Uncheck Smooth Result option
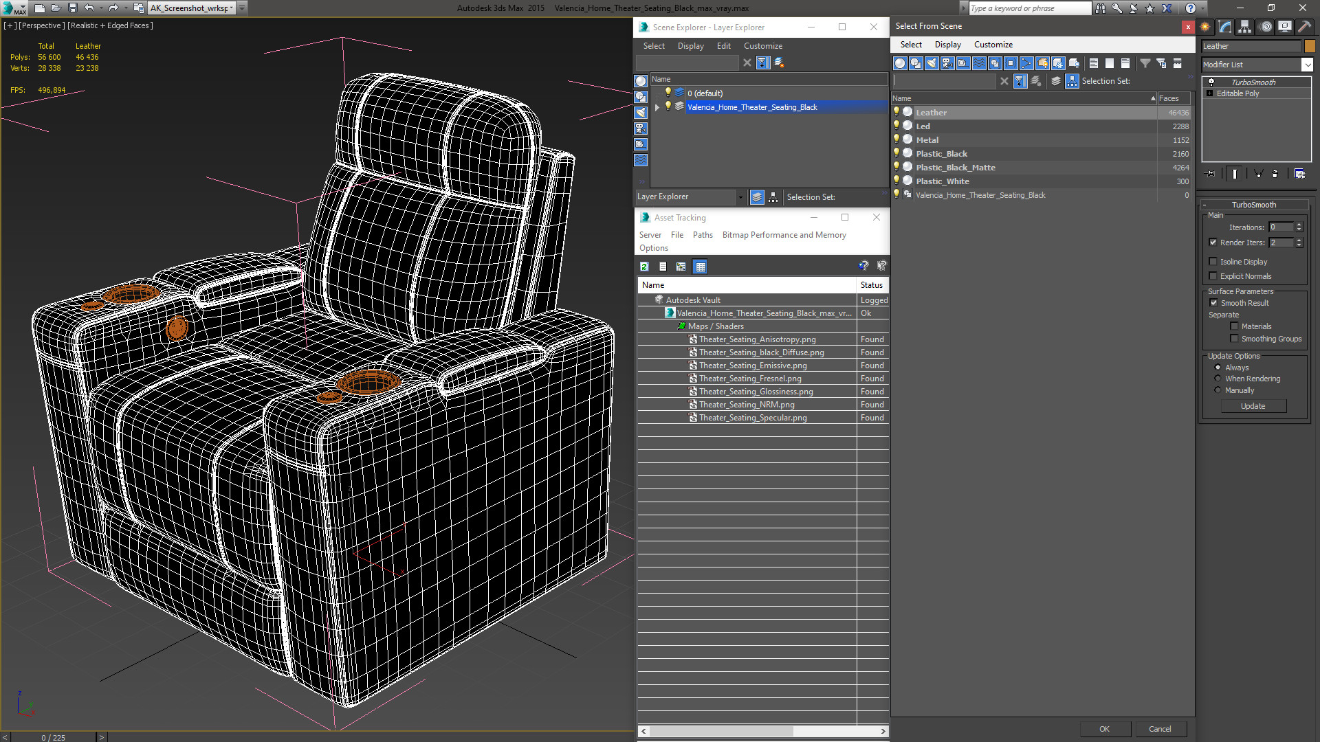 point(1213,303)
